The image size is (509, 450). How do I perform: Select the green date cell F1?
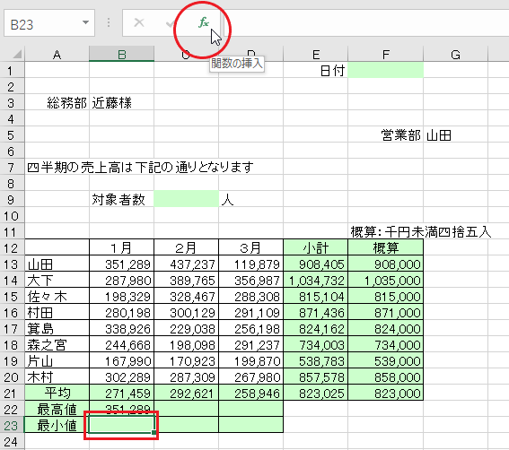coord(386,70)
